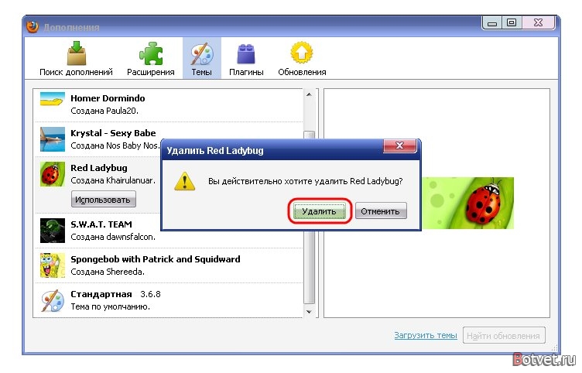
Task: Select the Spongebob with Patrick and Squidward title
Action: pos(155,259)
